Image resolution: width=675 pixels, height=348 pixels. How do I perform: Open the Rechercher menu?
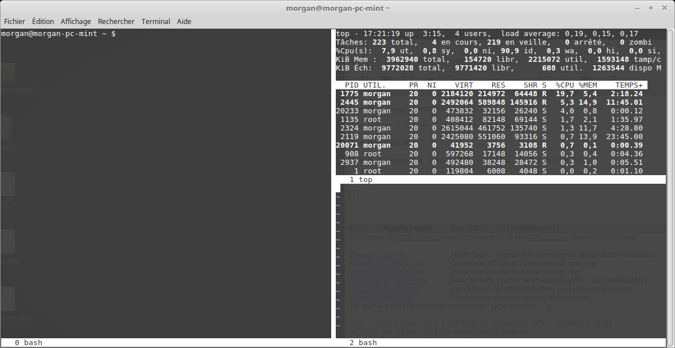[x=116, y=21]
